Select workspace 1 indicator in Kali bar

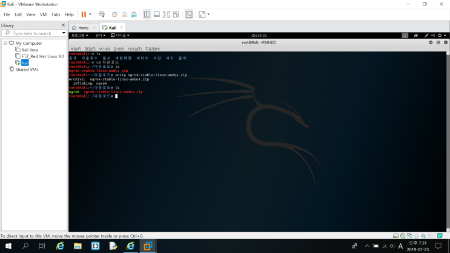405,36
